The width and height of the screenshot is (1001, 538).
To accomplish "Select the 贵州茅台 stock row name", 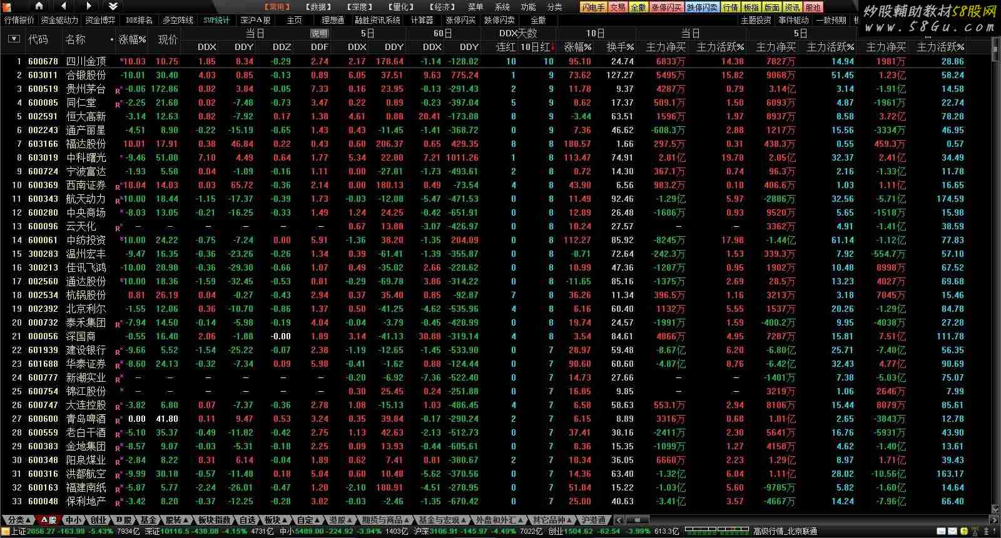I will tap(86, 89).
